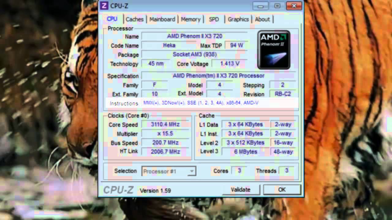Click the Validate button
The height and width of the screenshot is (220, 392).
pos(240,189)
